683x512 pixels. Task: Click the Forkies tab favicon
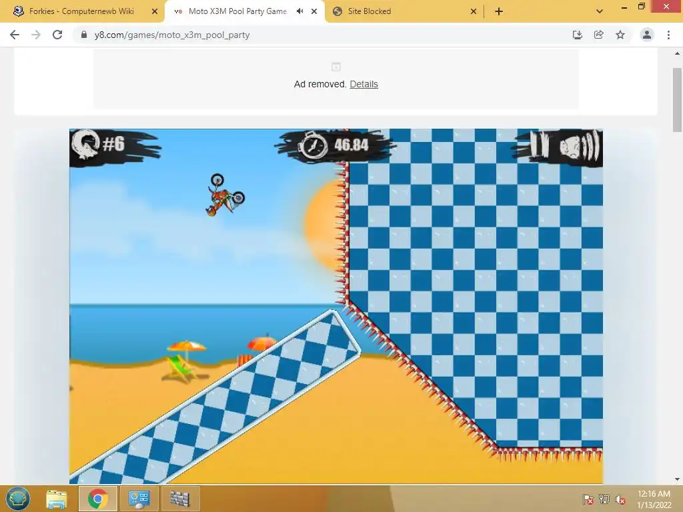click(x=18, y=11)
